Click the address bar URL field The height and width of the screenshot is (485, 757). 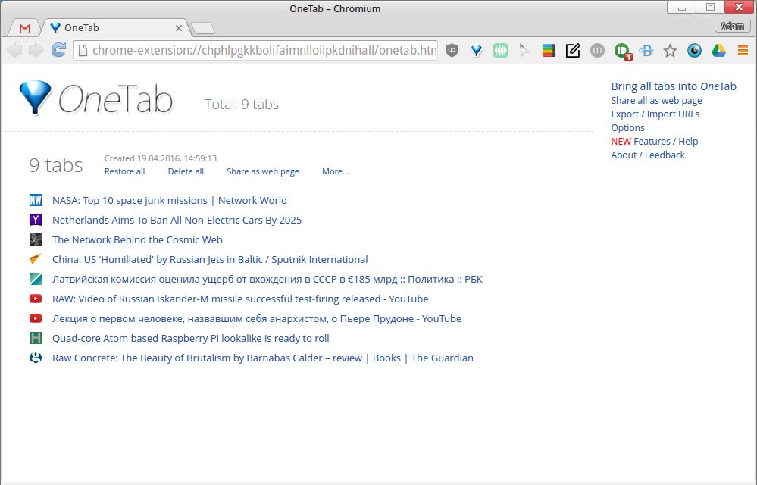256,50
